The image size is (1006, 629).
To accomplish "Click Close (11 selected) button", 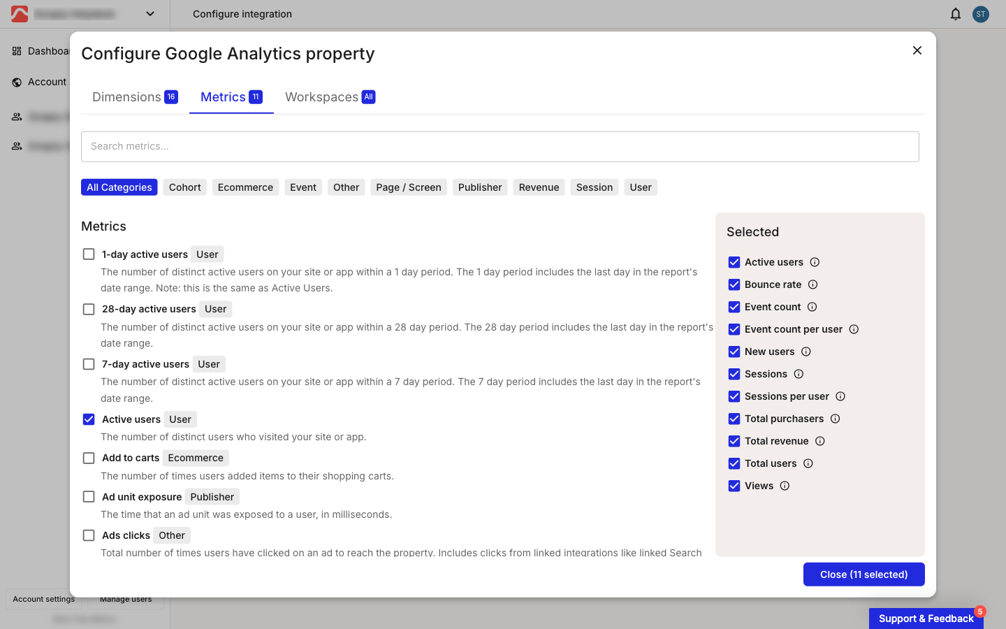I will click(864, 574).
